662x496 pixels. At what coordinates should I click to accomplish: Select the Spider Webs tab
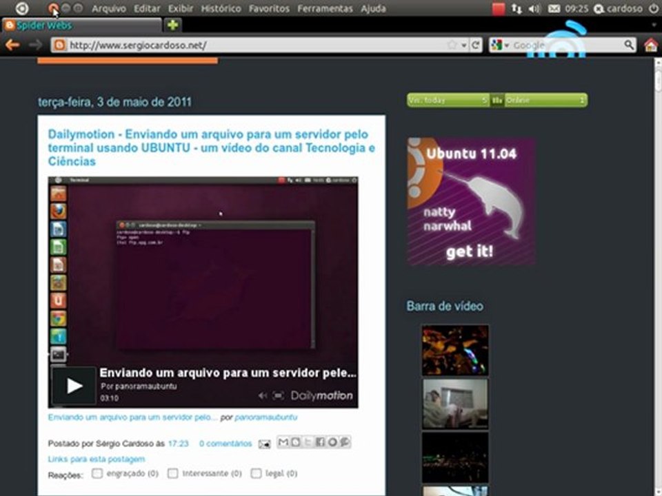82,25
